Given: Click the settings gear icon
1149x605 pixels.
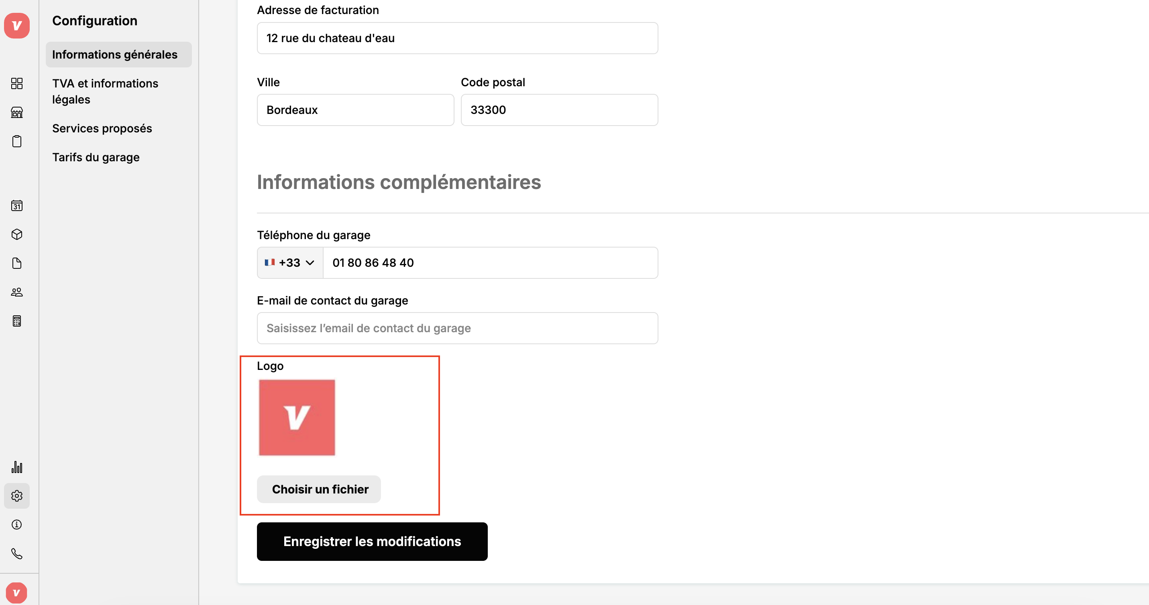Looking at the screenshot, I should (17, 496).
